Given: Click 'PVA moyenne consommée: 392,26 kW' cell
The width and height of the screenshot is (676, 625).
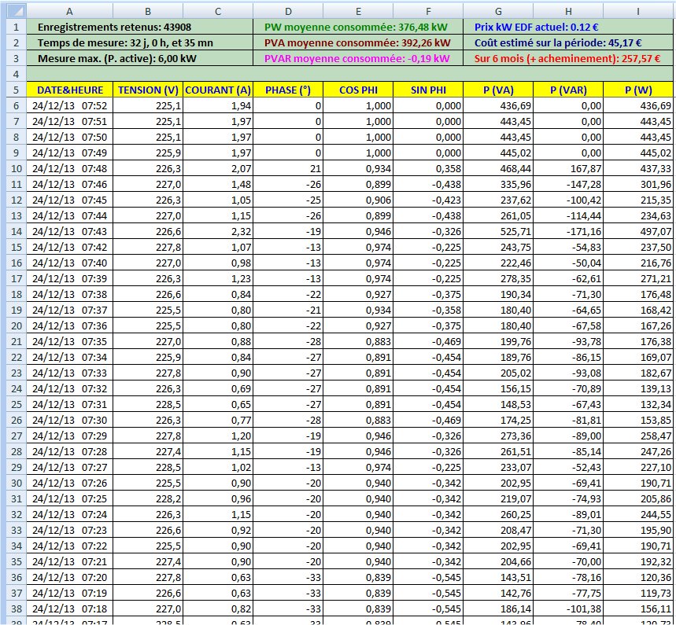Looking at the screenshot, I should [x=358, y=42].
